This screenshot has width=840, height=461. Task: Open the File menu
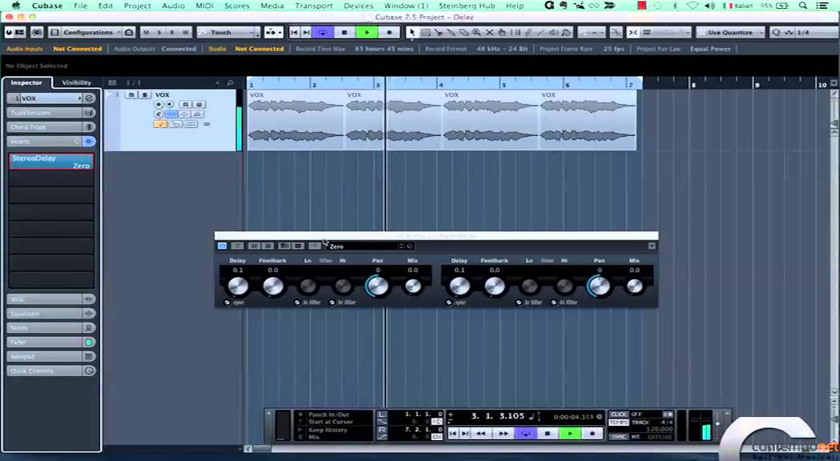point(80,6)
